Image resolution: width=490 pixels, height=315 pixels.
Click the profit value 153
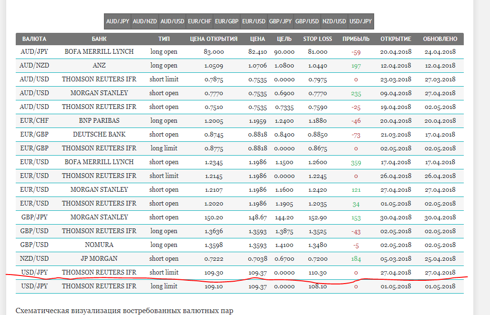pyautogui.click(x=356, y=218)
